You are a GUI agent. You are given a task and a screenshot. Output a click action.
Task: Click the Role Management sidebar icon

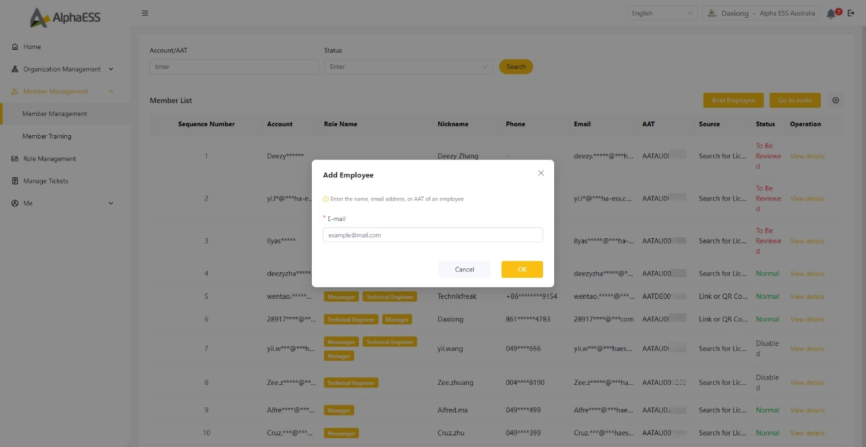15,159
